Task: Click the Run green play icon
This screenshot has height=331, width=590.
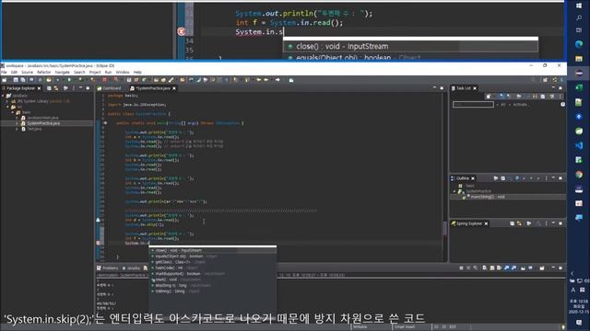Action: click(x=69, y=80)
